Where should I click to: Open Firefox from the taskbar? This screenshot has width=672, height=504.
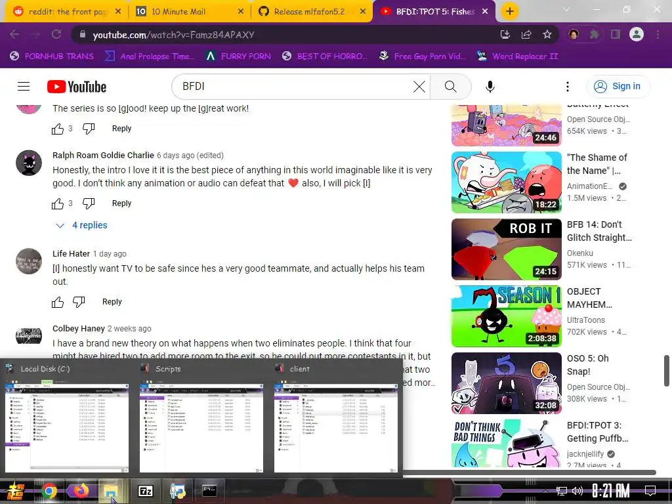click(x=81, y=491)
